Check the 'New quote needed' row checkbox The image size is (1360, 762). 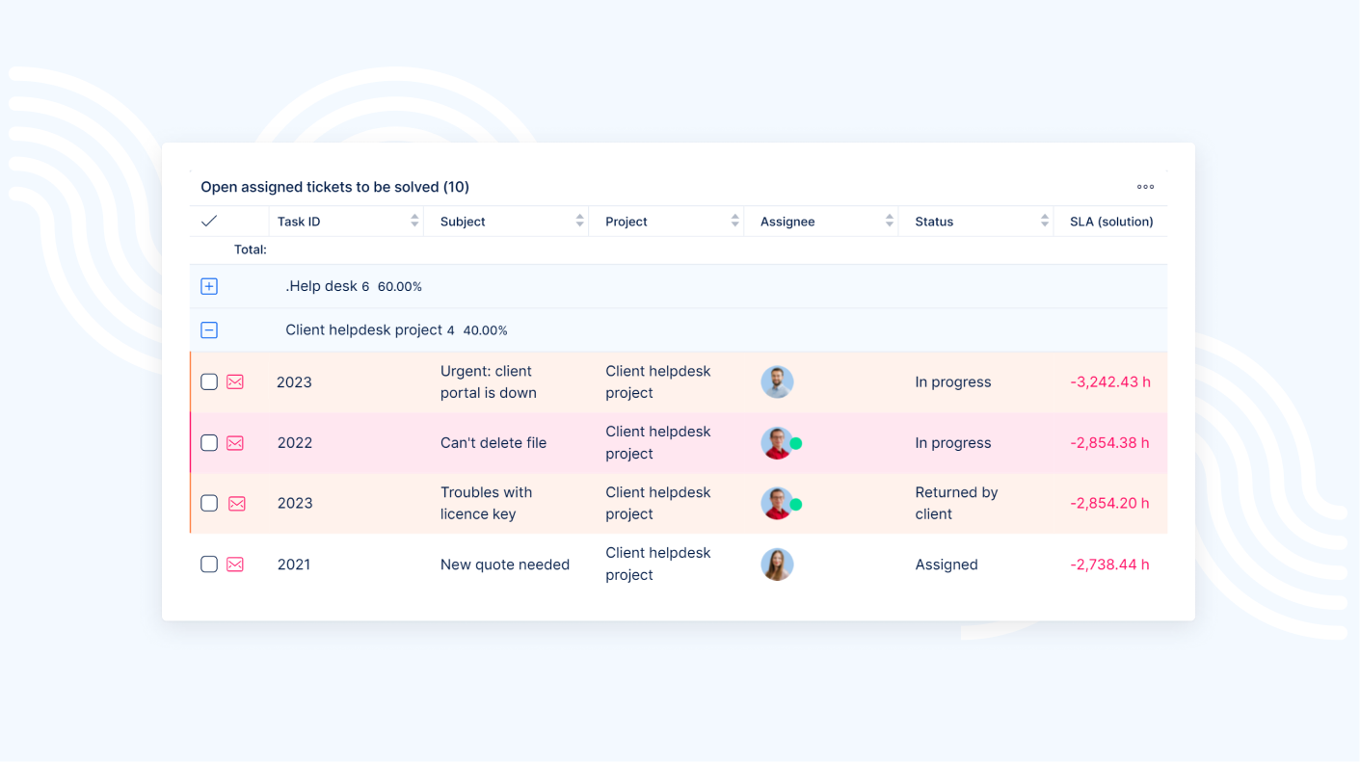point(209,565)
